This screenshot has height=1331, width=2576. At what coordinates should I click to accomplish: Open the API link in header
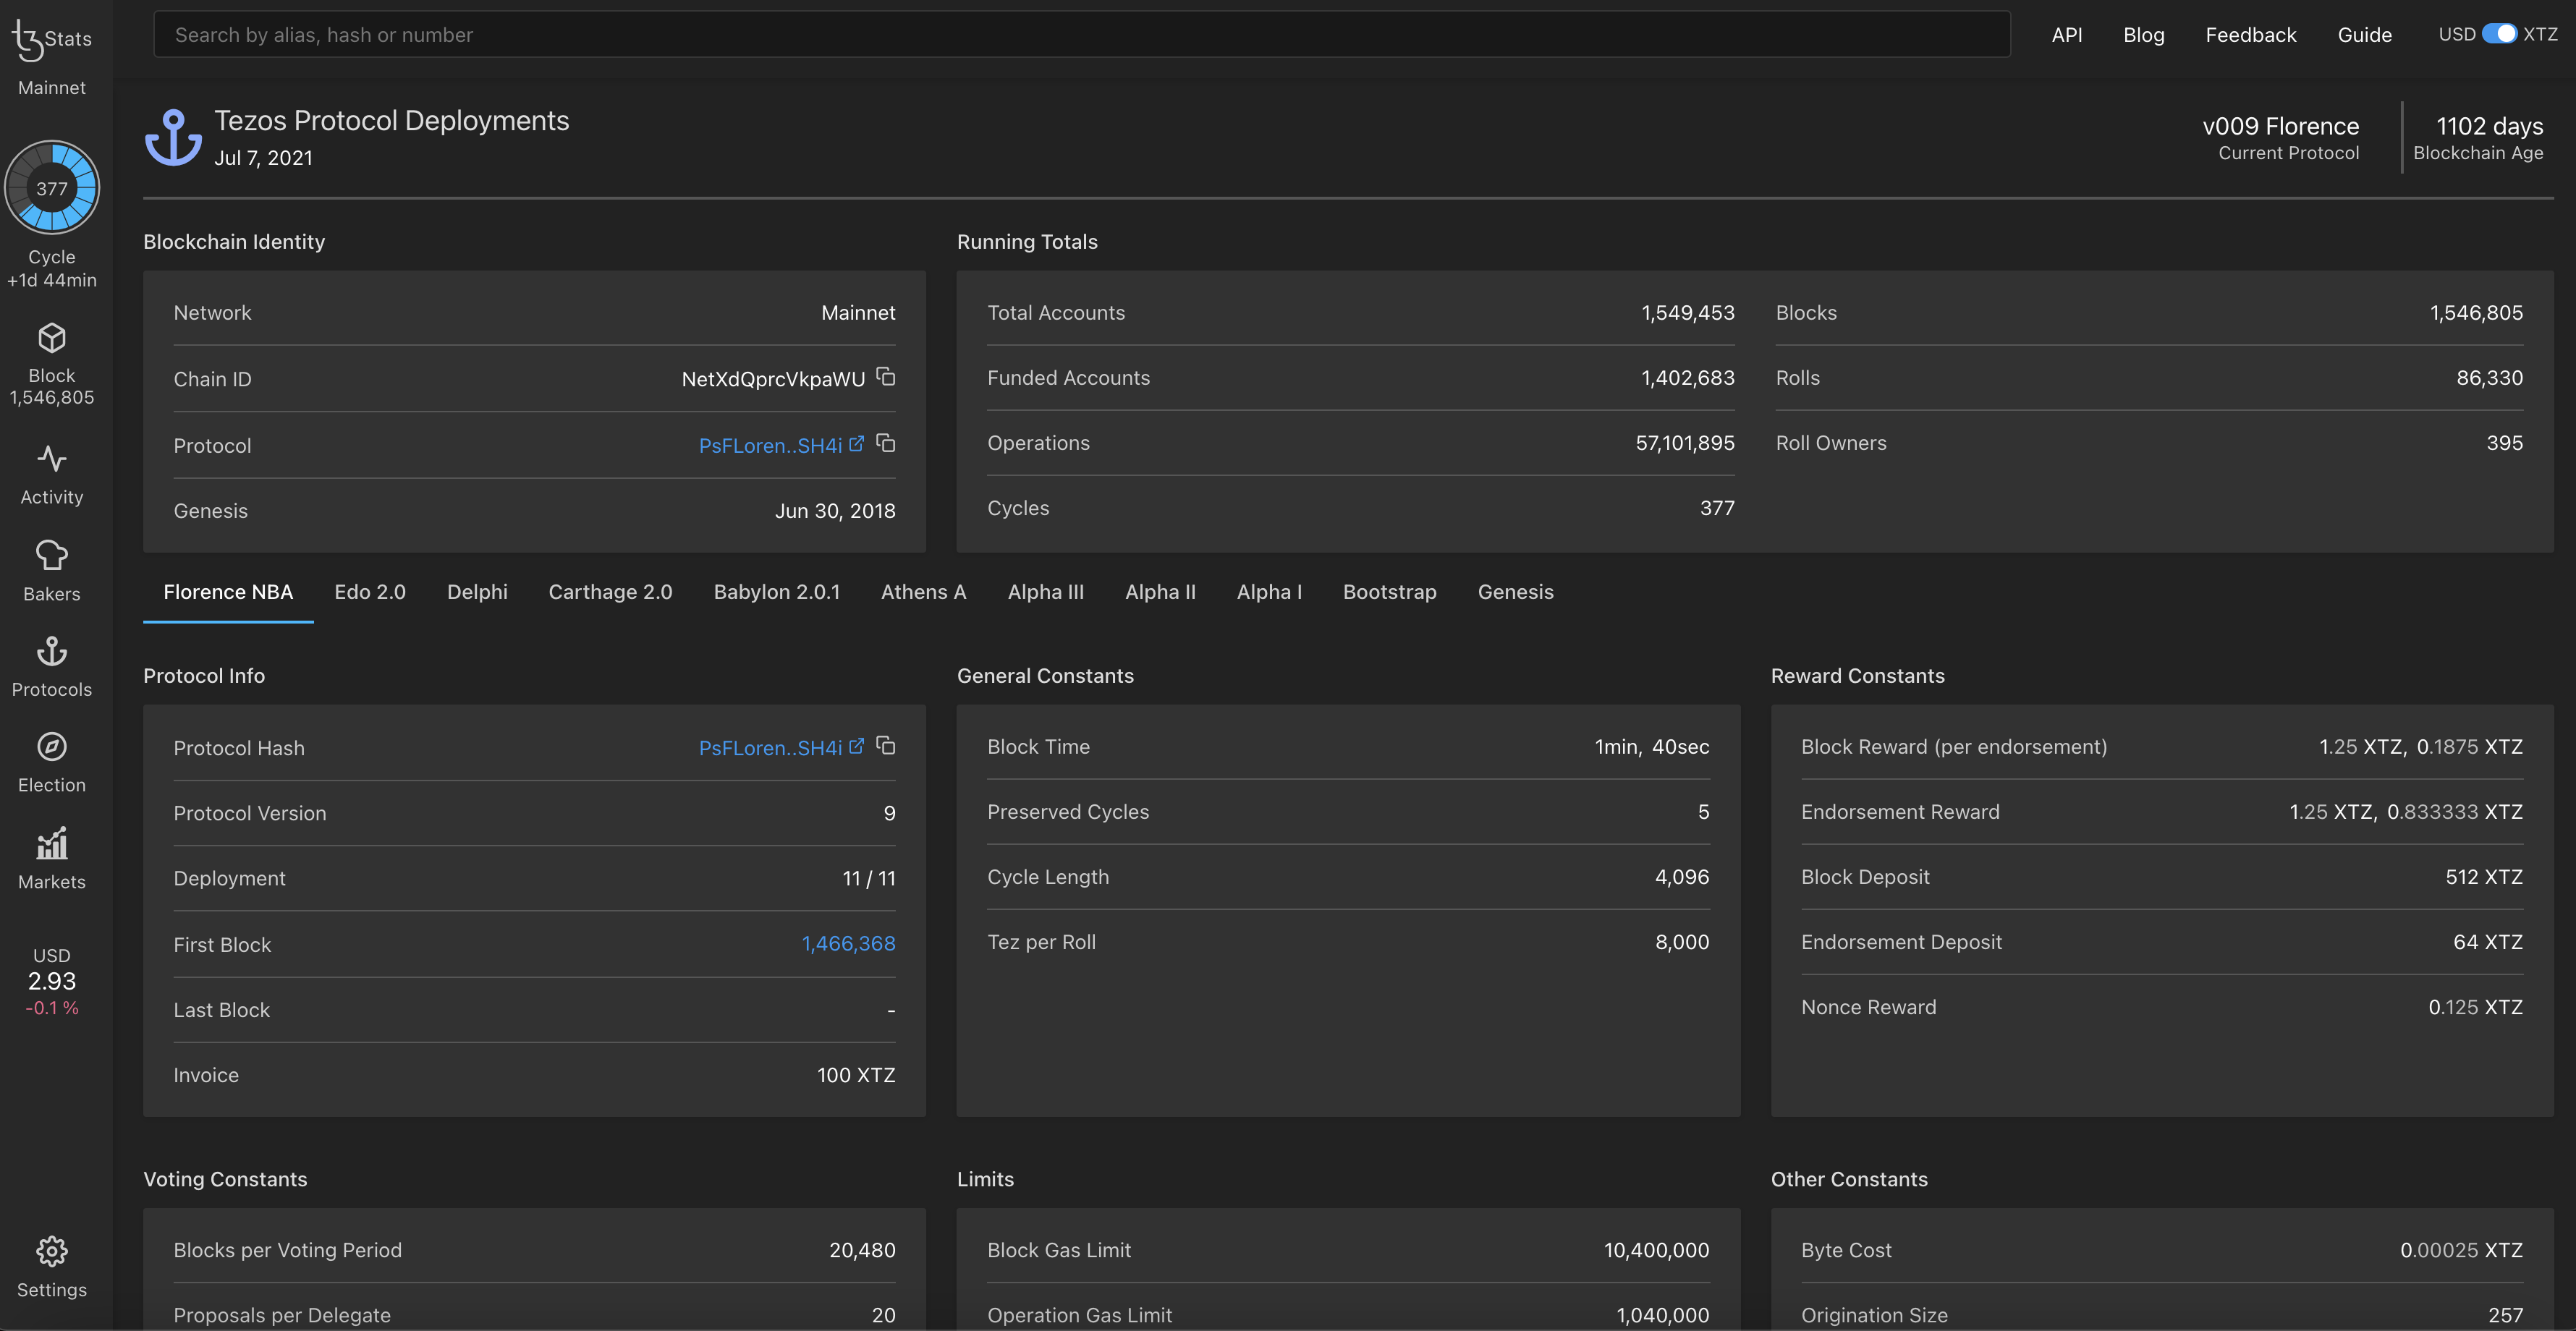(2065, 34)
